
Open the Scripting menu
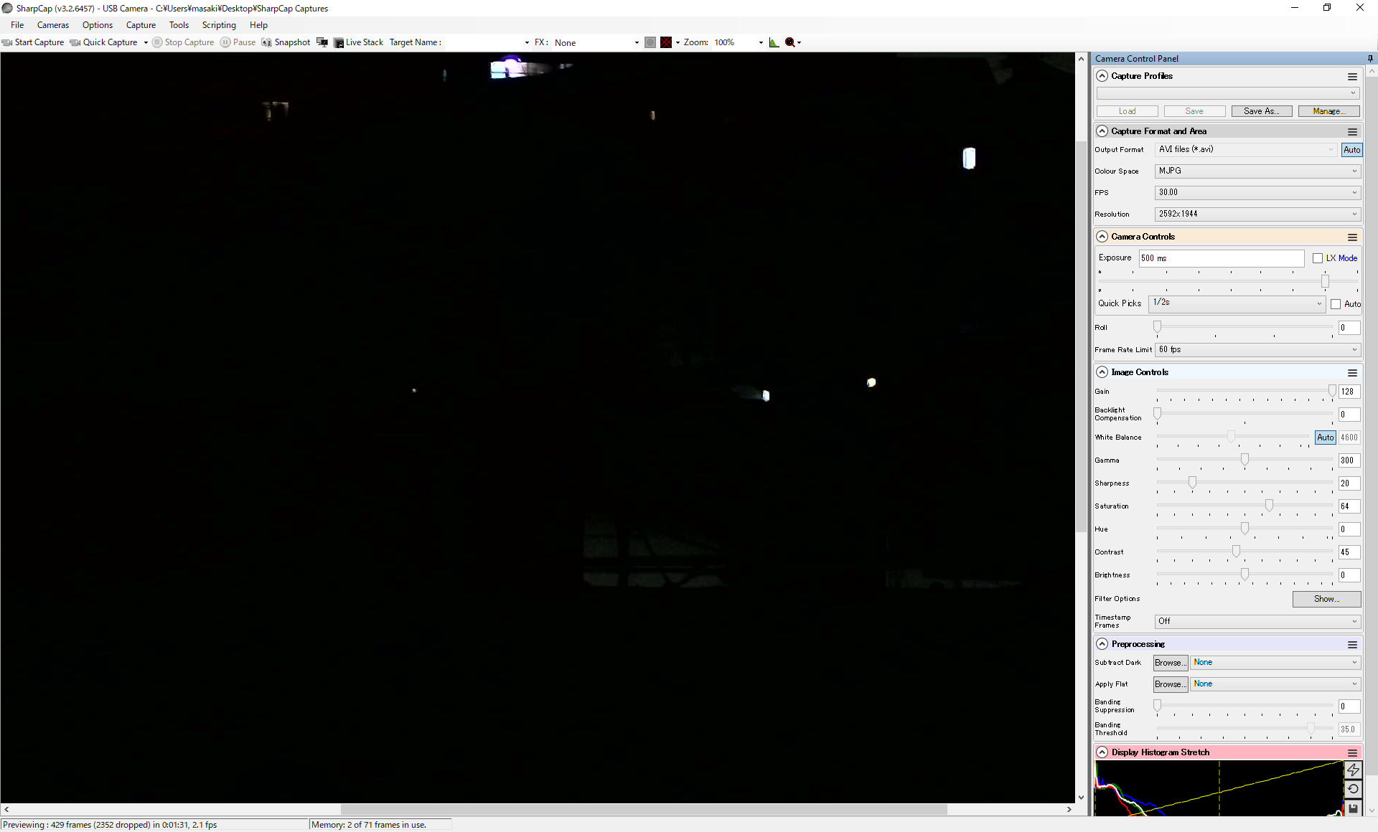pyautogui.click(x=218, y=25)
